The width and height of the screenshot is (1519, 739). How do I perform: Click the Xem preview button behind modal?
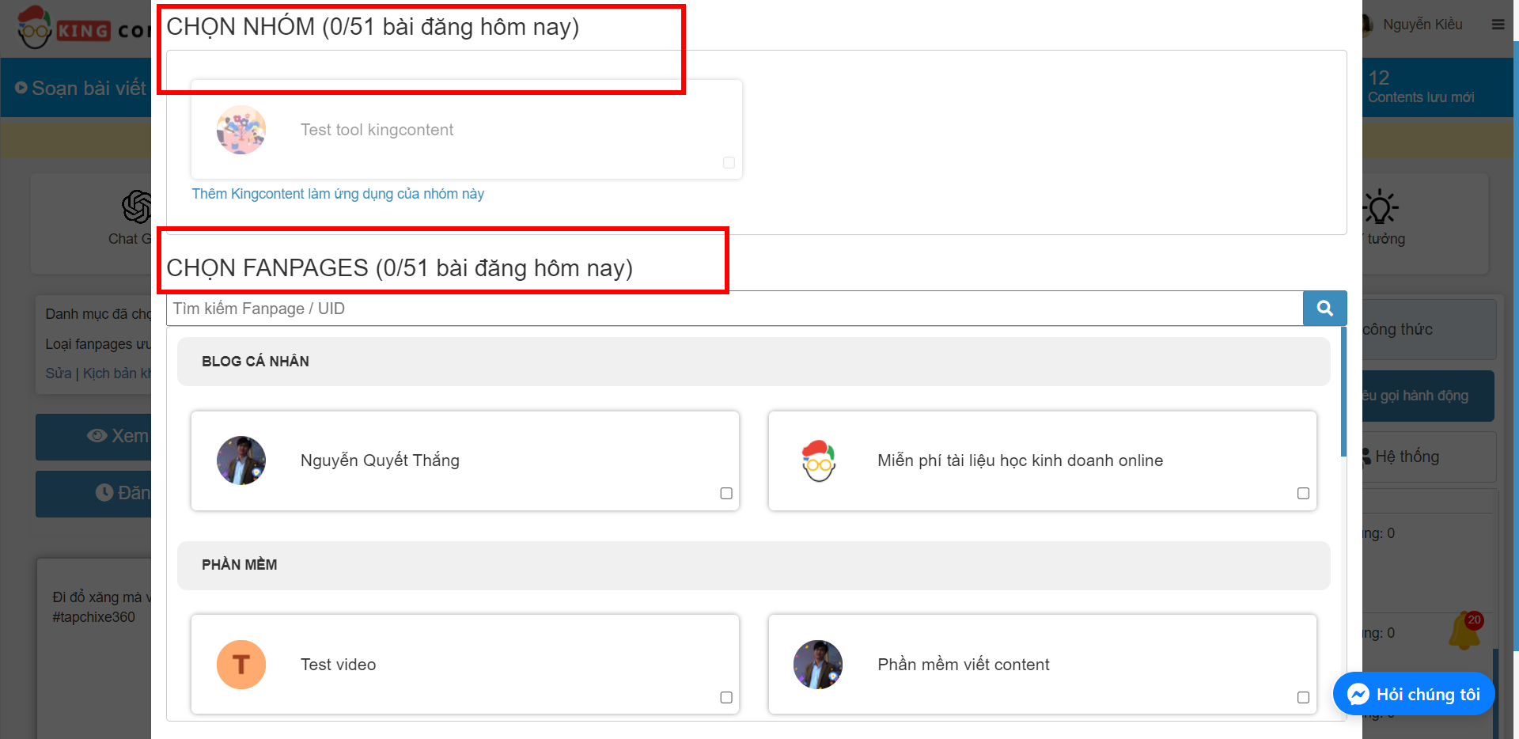93,436
